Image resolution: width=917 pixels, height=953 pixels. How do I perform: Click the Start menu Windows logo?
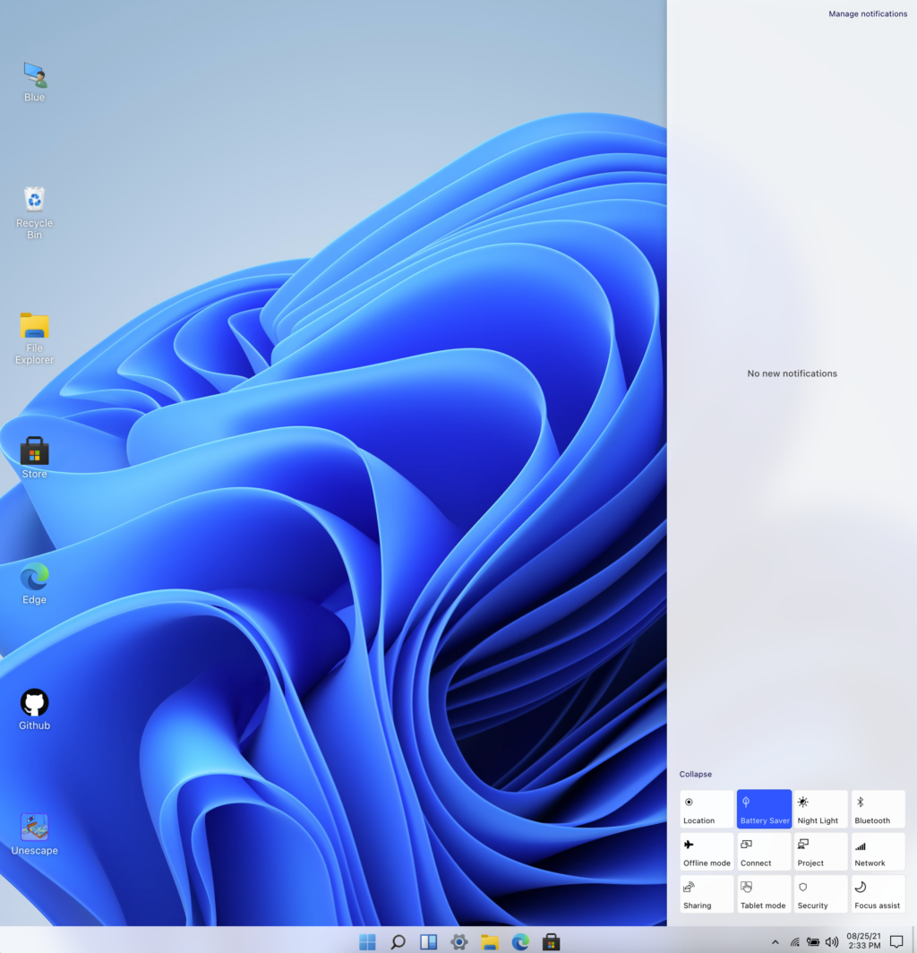(x=367, y=941)
